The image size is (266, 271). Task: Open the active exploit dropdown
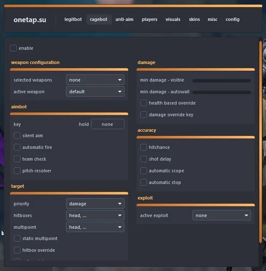[222, 215]
